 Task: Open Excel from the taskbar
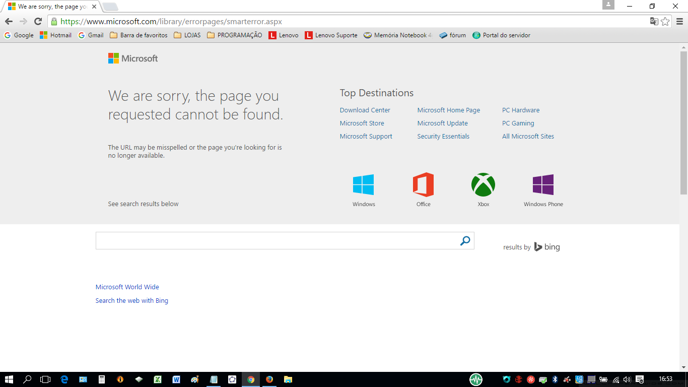(x=157, y=379)
